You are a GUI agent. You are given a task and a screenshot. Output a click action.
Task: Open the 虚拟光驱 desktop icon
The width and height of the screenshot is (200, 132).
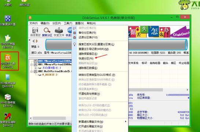click(x=25, y=3)
